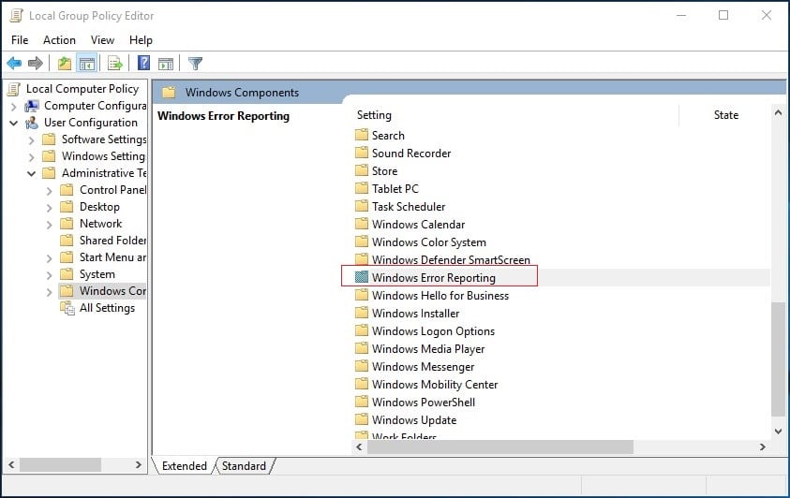The height and width of the screenshot is (498, 790).
Task: Expand the Control Panel tree node
Action: coord(50,191)
